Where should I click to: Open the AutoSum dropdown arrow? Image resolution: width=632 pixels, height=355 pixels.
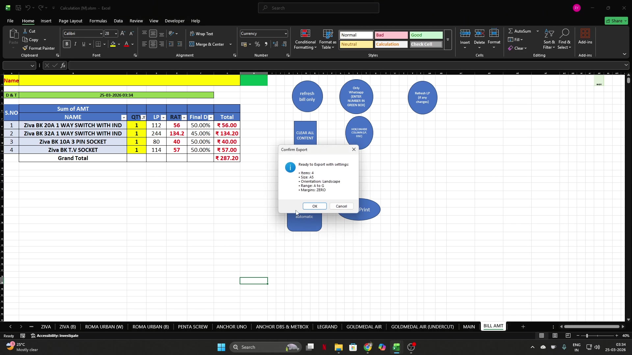538,31
